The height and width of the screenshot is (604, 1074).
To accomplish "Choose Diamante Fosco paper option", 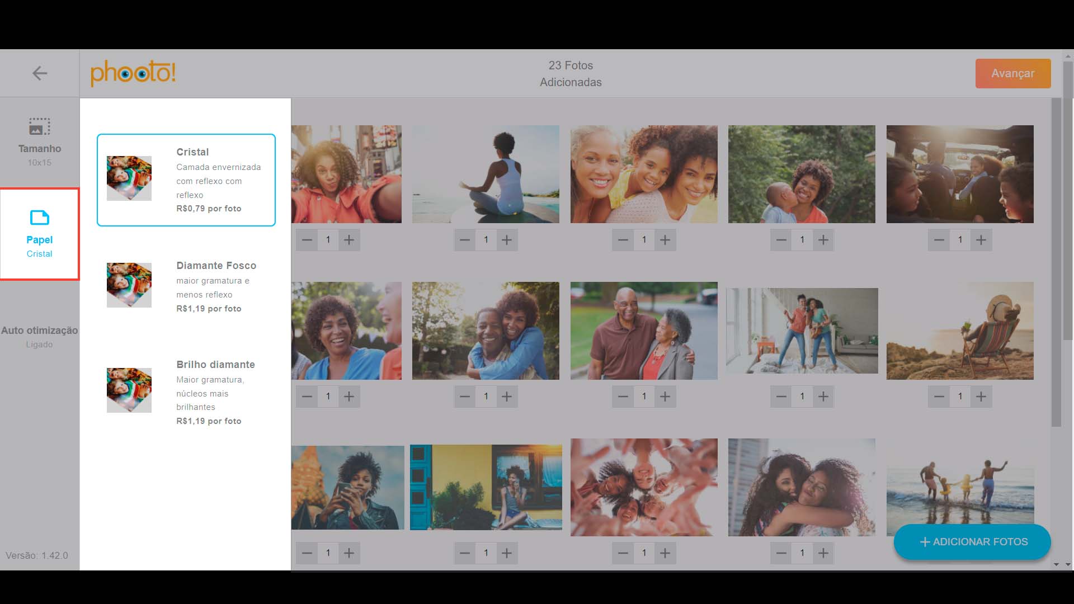I will click(x=186, y=286).
